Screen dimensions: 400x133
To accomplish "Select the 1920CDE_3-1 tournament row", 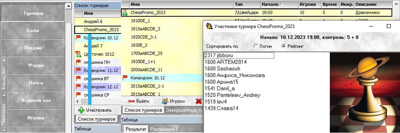I will [162, 37].
